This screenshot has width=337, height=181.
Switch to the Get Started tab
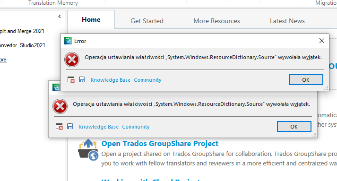pyautogui.click(x=147, y=21)
